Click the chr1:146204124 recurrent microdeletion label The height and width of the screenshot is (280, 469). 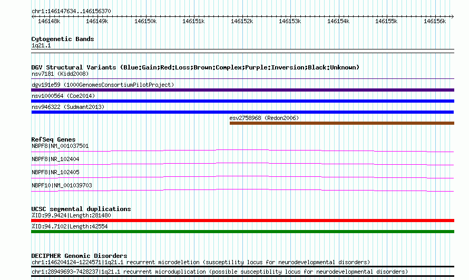click(201, 263)
